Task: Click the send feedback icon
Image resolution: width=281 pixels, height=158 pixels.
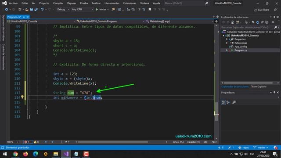Action: pyautogui.click(x=276, y=10)
